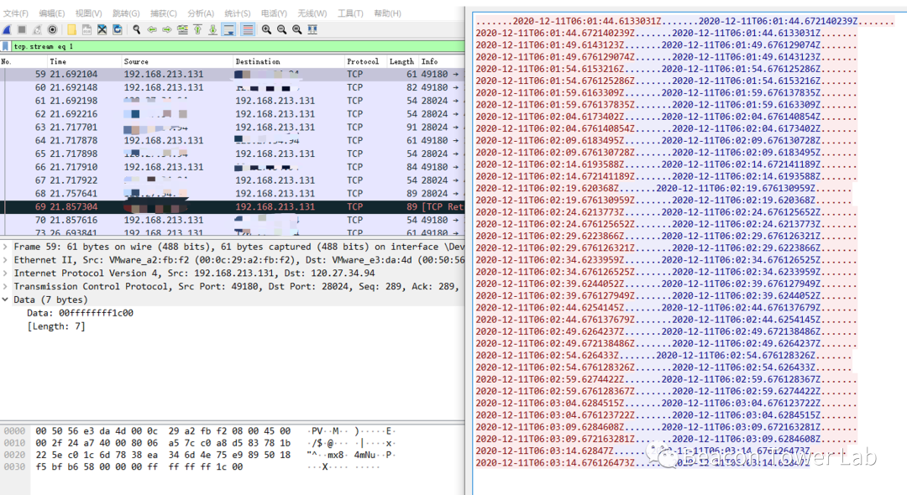Image resolution: width=907 pixels, height=495 pixels.
Task: Click hex offset 0030 row in bytes pane
Action: pyautogui.click(x=191, y=466)
